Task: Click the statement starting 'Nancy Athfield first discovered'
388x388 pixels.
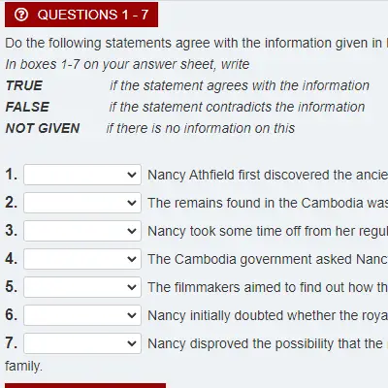Action: pyautogui.click(x=268, y=175)
